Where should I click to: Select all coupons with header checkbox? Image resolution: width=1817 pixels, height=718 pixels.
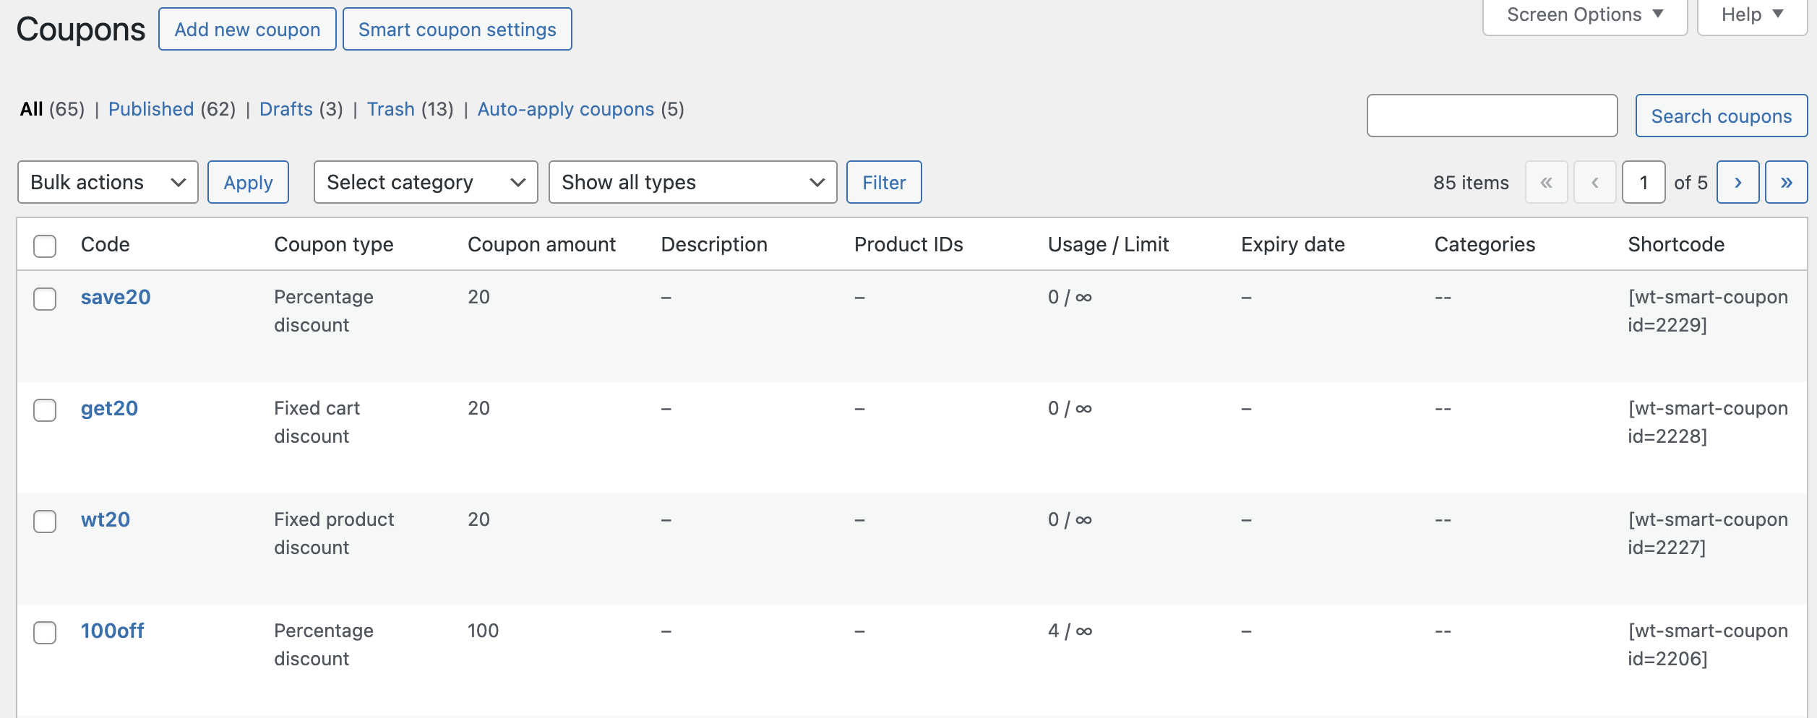click(45, 246)
